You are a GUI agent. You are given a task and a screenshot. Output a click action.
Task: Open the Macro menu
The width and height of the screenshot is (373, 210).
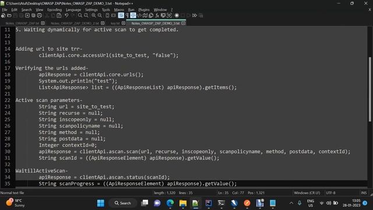(x=119, y=10)
